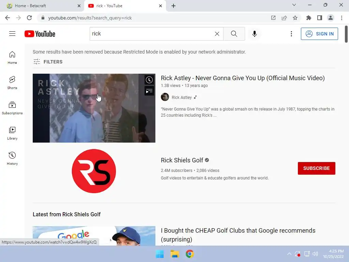Reload the page
This screenshot has width=349, height=262.
(x=29, y=18)
